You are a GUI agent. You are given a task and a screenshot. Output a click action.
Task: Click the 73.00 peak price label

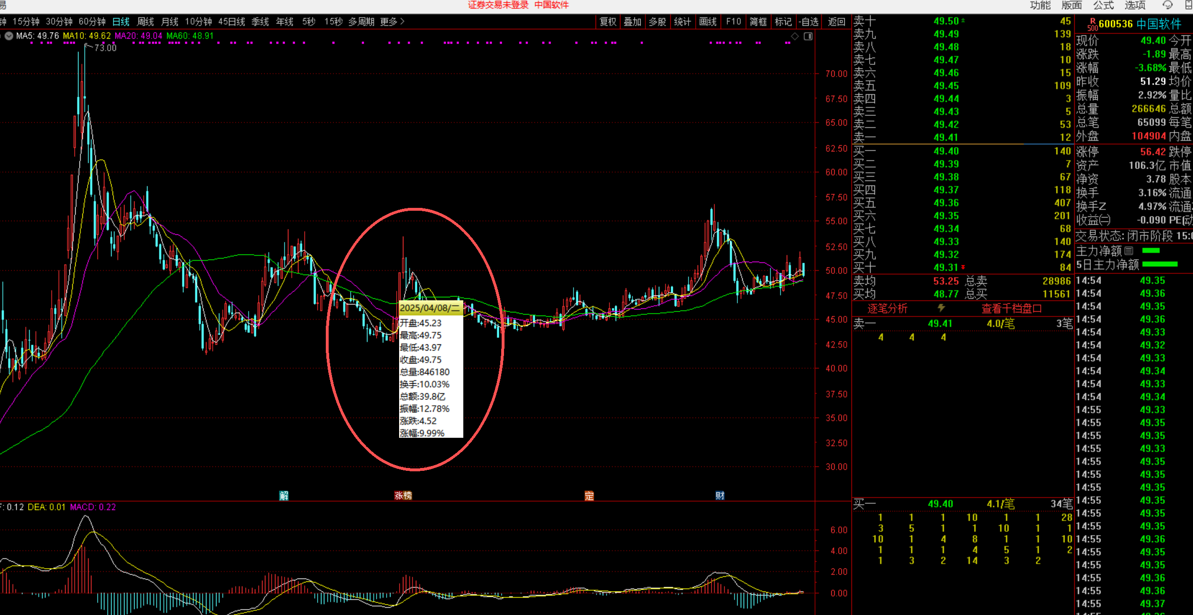(x=105, y=48)
